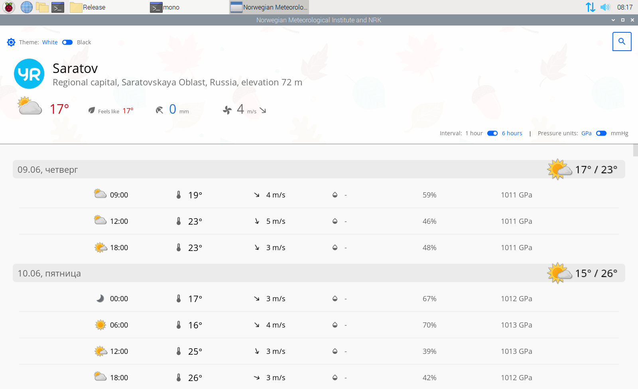Click the precipitation umbrella icon

click(159, 110)
